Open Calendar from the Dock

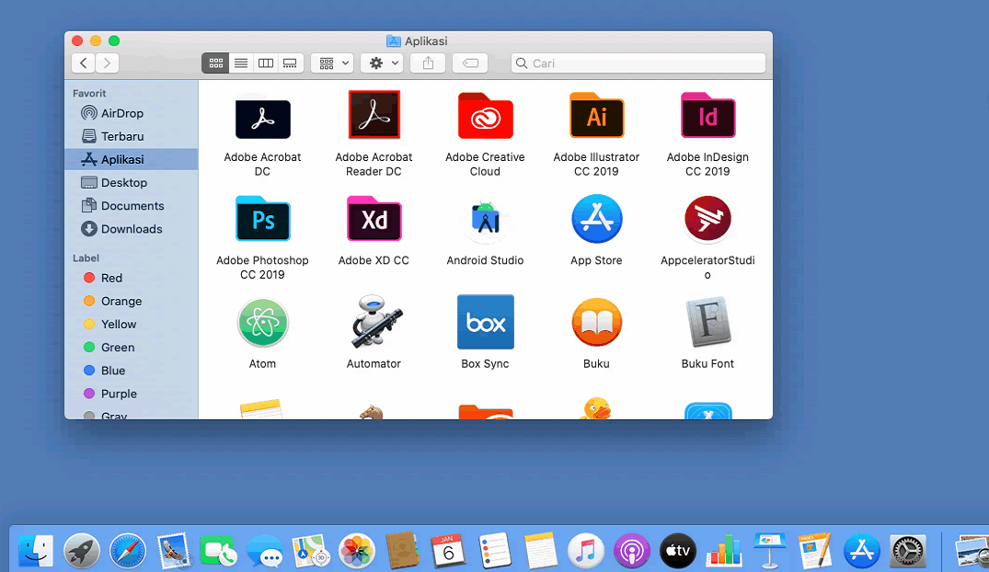448,551
